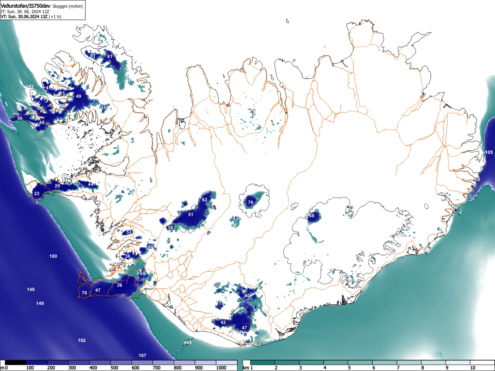Click the 10 tick on the kilometer legend
The width and height of the screenshot is (495, 371).
(473, 368)
